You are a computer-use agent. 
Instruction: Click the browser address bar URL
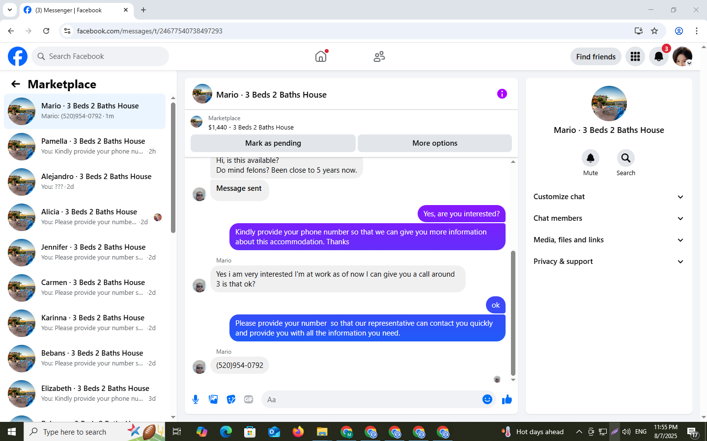pos(150,31)
